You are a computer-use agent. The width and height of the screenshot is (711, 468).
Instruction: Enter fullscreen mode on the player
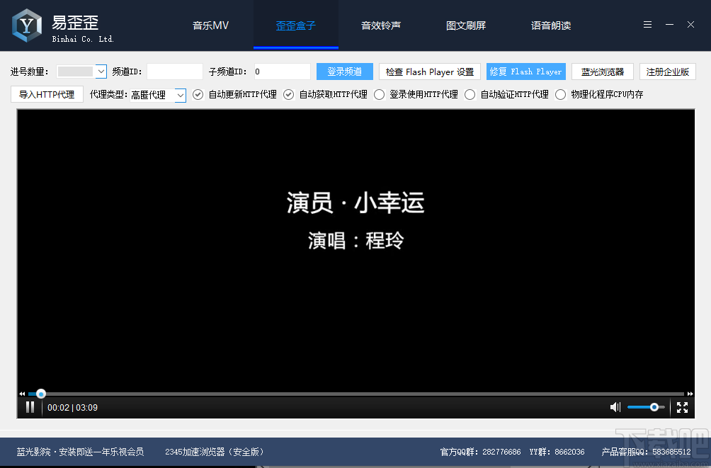(682, 407)
